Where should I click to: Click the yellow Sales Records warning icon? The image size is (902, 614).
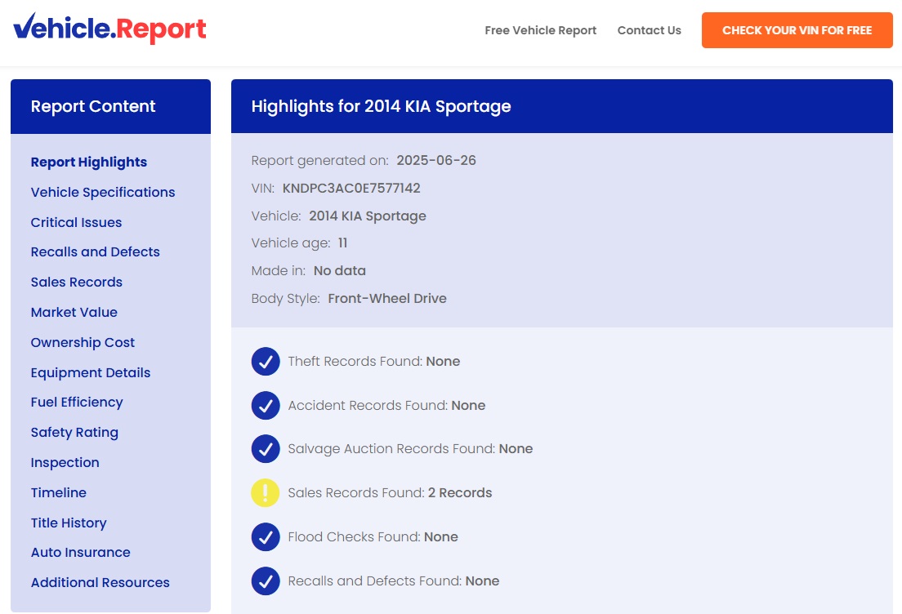click(x=266, y=492)
